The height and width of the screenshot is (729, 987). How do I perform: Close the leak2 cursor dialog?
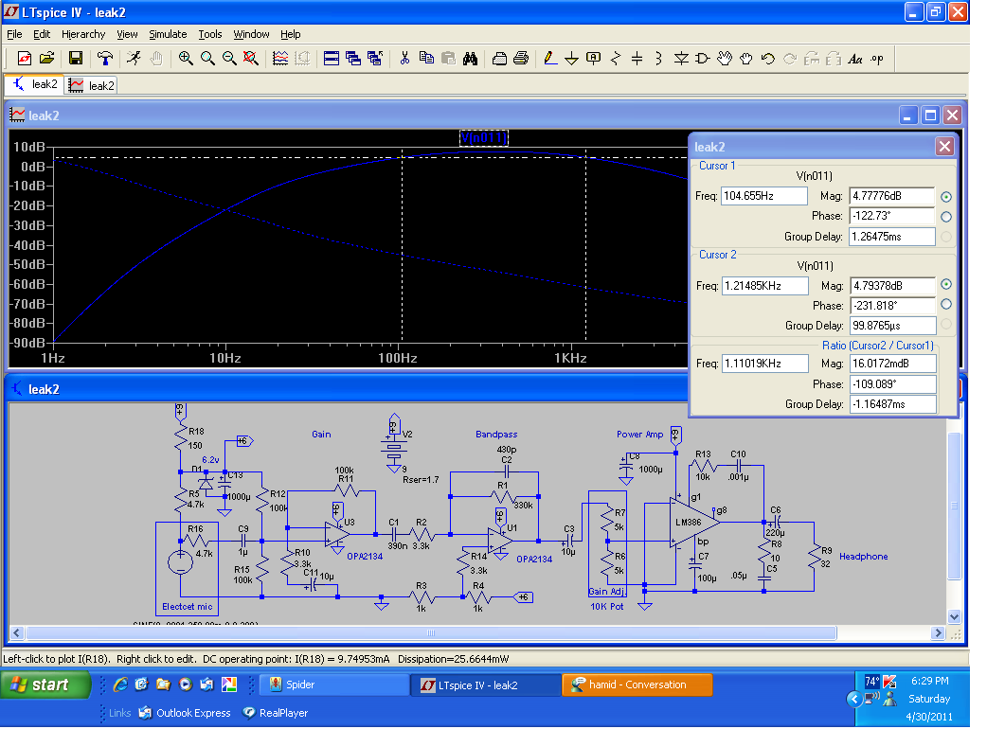(944, 147)
